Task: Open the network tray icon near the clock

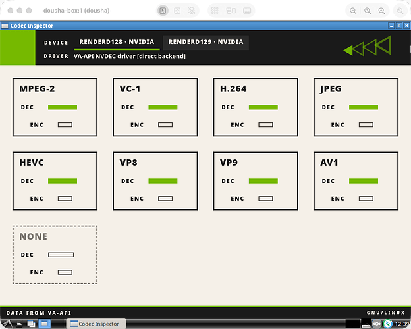Action: click(x=377, y=324)
